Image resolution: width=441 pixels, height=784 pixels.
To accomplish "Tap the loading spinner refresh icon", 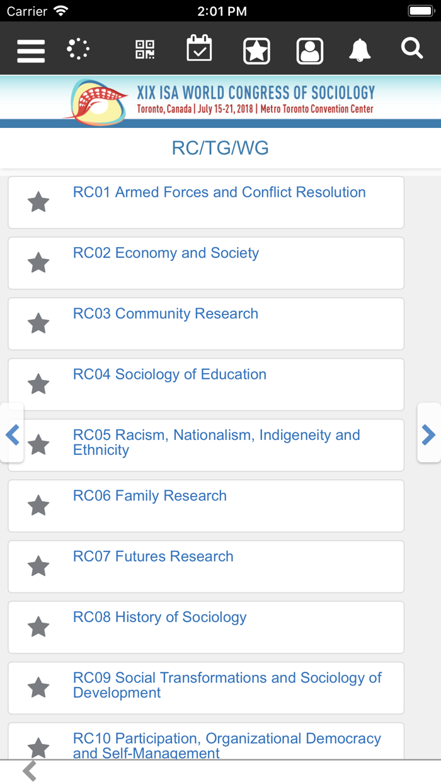I will click(78, 49).
